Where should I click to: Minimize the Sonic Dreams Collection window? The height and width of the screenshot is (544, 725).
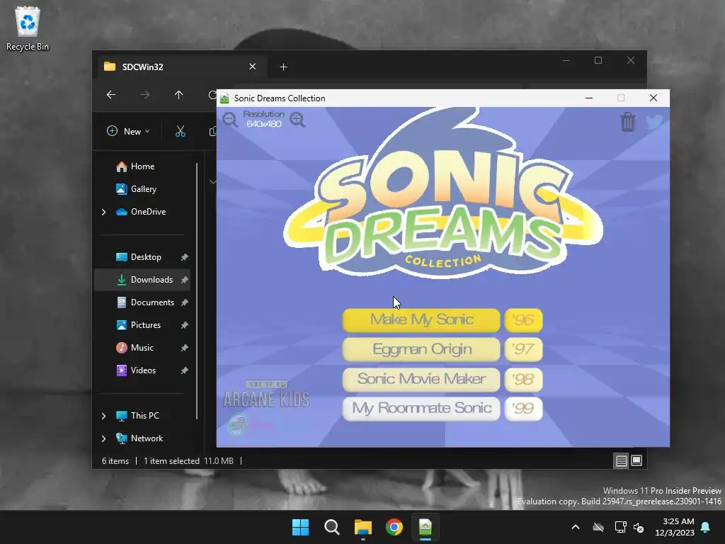[x=589, y=98]
